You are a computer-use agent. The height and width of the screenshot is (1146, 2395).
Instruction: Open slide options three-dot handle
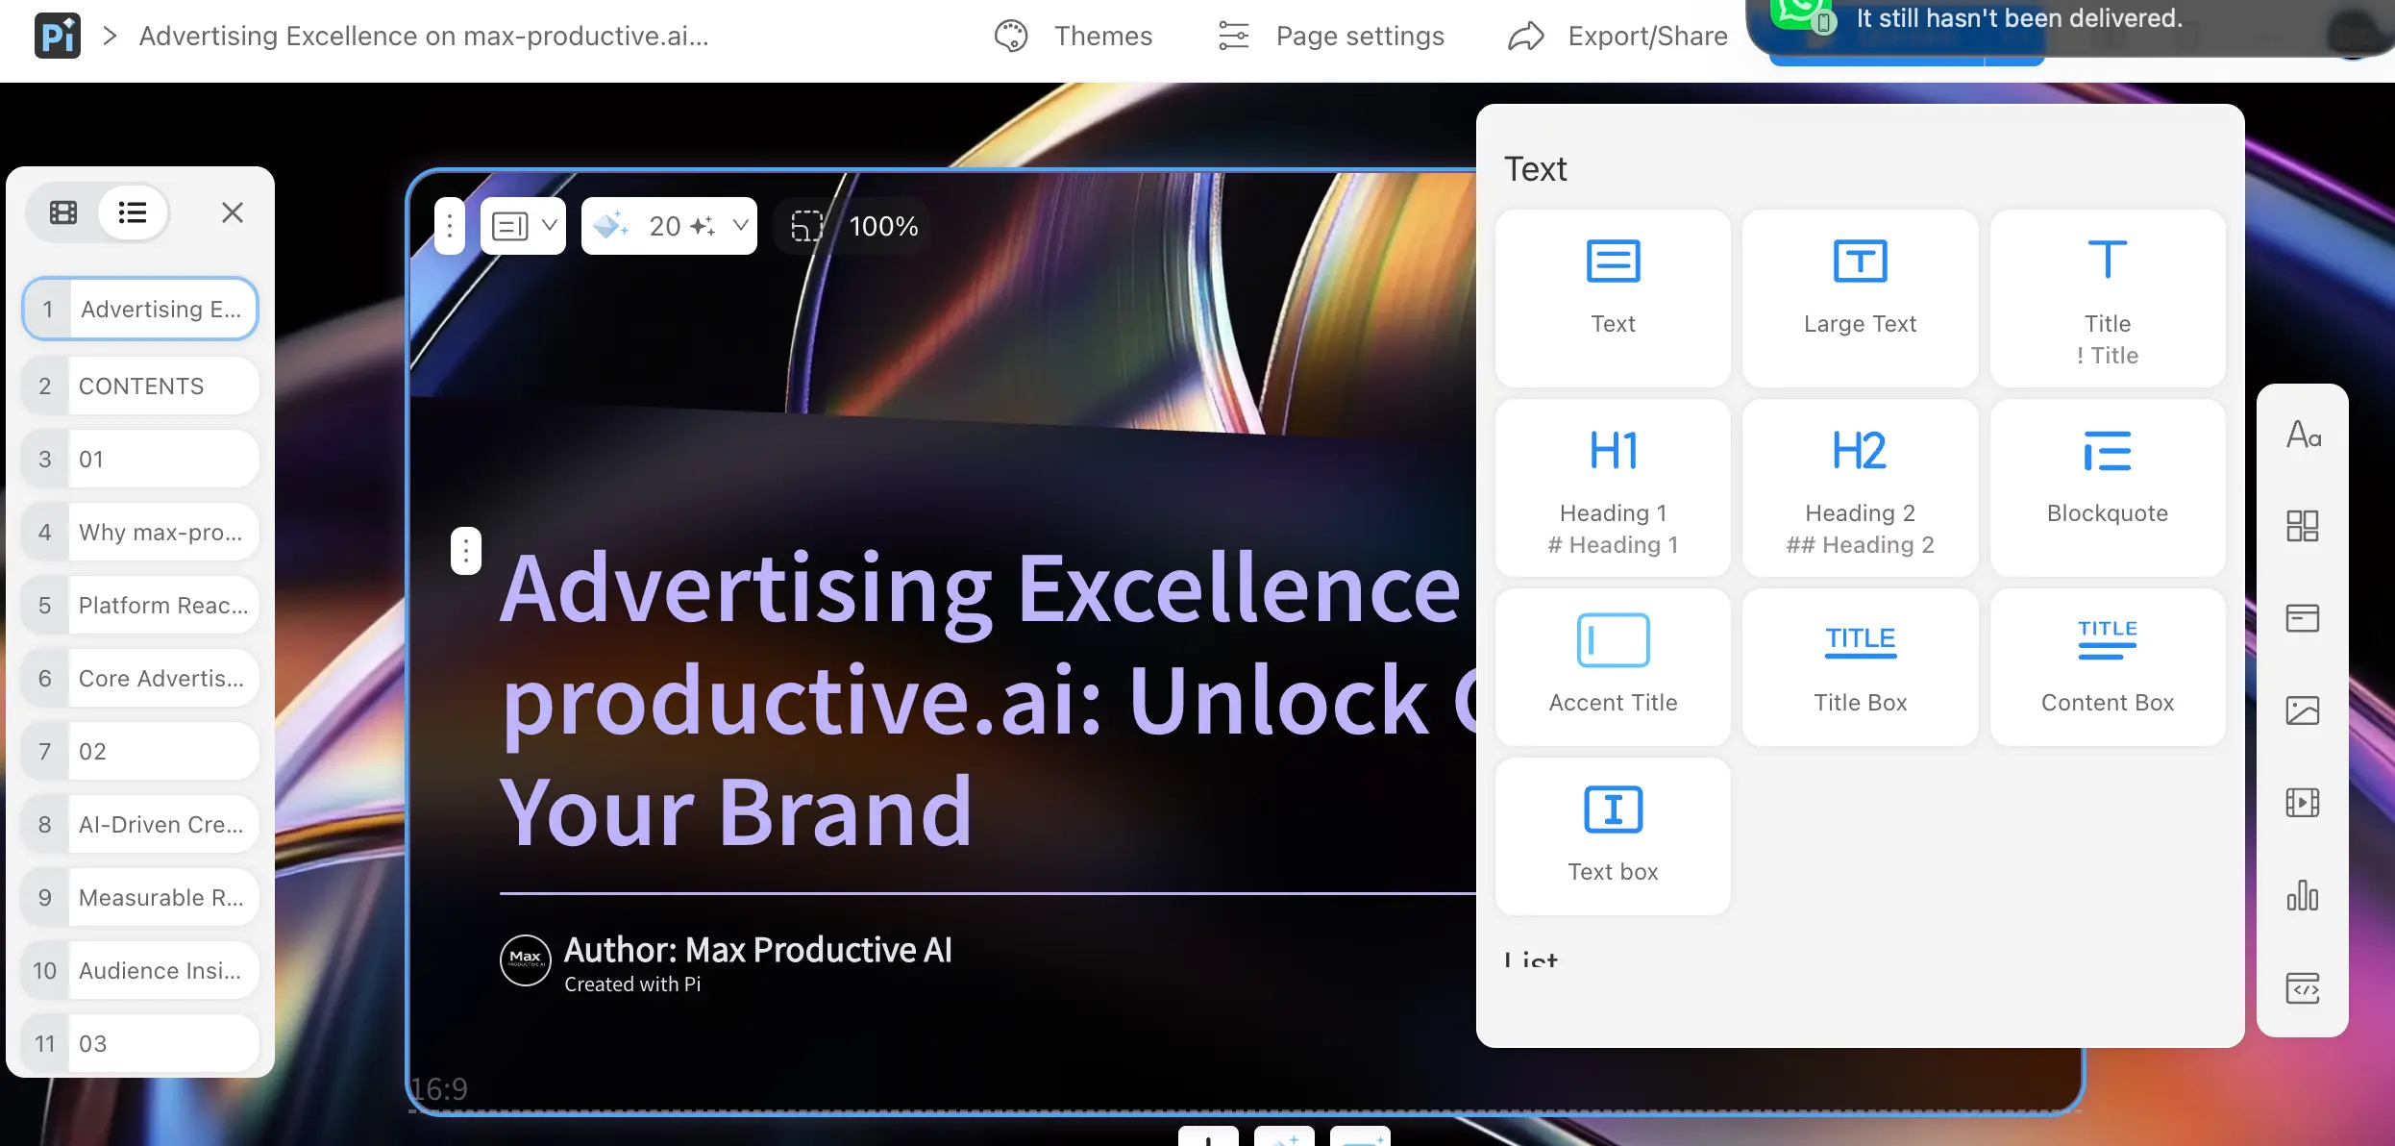(x=450, y=226)
